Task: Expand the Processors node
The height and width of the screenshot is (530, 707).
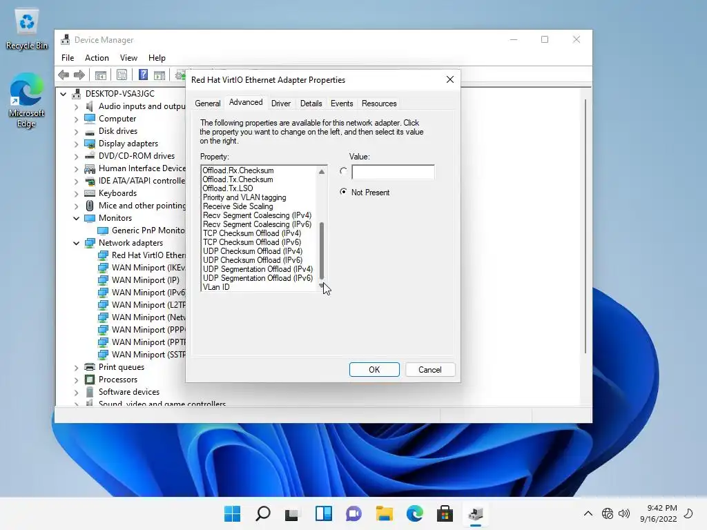Action: click(76, 380)
